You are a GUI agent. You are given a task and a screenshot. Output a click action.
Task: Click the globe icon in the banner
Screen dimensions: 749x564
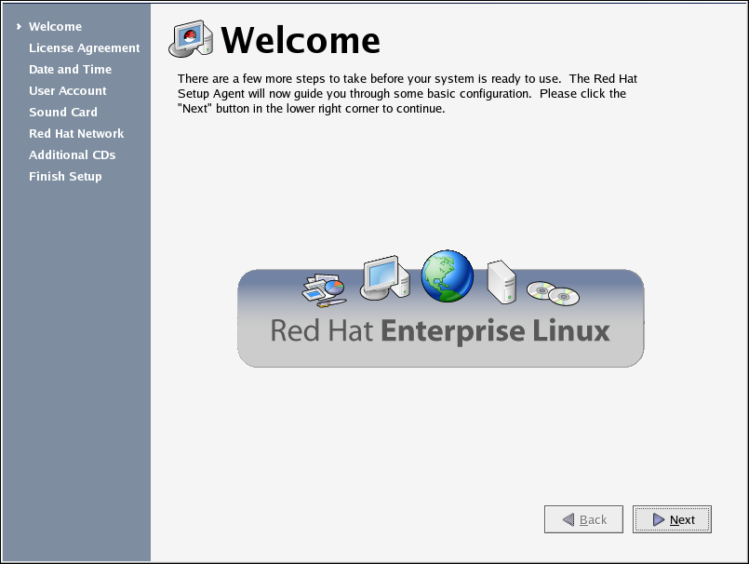click(x=447, y=276)
